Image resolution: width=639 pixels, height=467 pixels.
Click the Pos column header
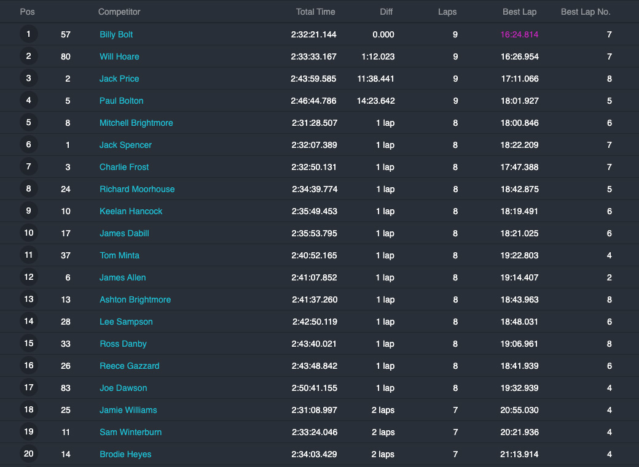(27, 12)
